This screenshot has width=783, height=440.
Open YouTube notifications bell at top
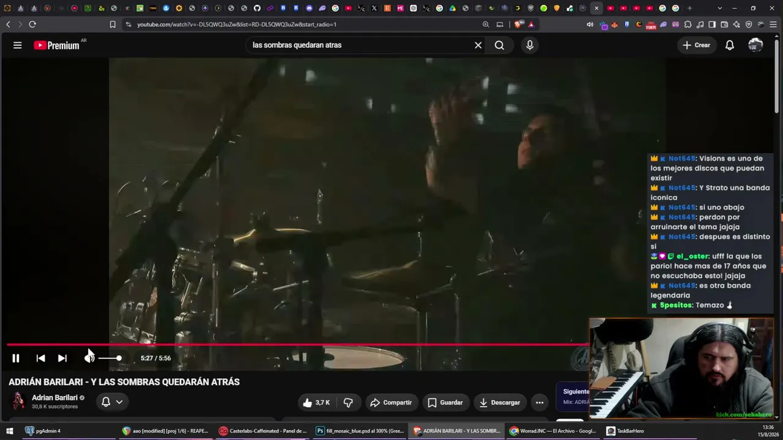(730, 45)
